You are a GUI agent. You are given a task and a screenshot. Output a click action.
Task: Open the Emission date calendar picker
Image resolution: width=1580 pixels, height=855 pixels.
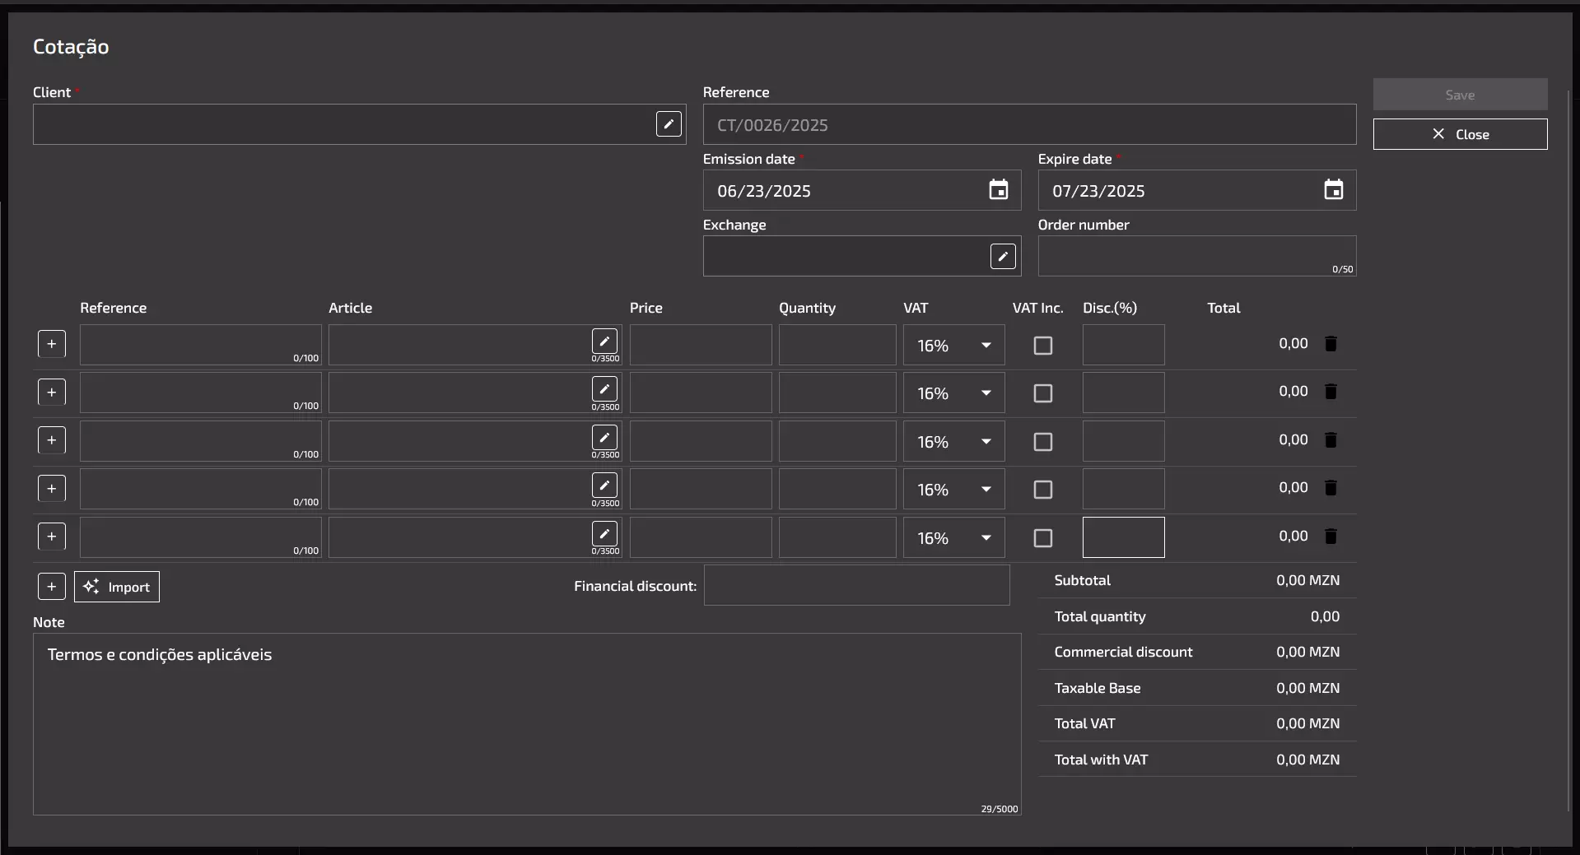pos(999,190)
